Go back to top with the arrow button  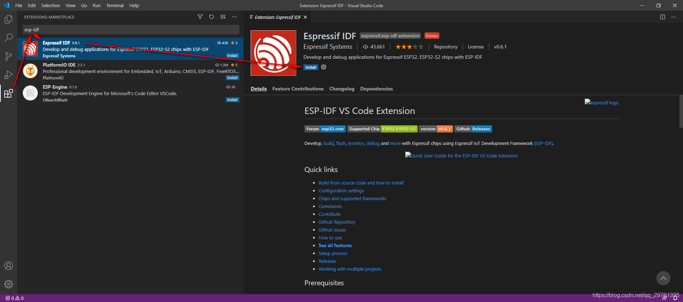coord(663,278)
